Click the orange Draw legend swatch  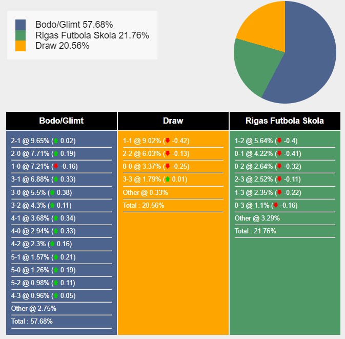point(21,46)
